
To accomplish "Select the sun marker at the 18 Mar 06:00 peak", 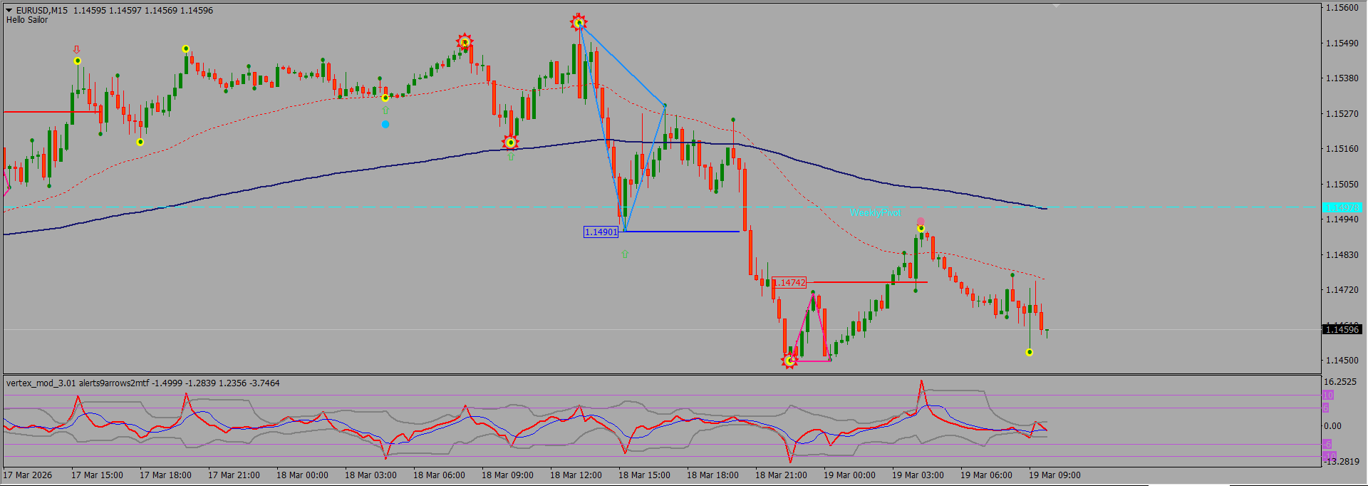I will [465, 42].
